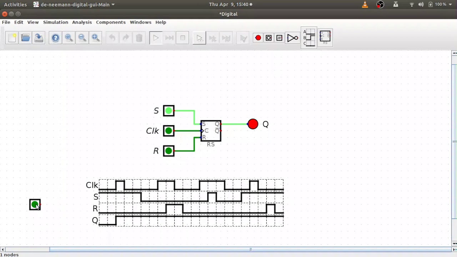Click the volume icon in top bar

[x=421, y=4]
